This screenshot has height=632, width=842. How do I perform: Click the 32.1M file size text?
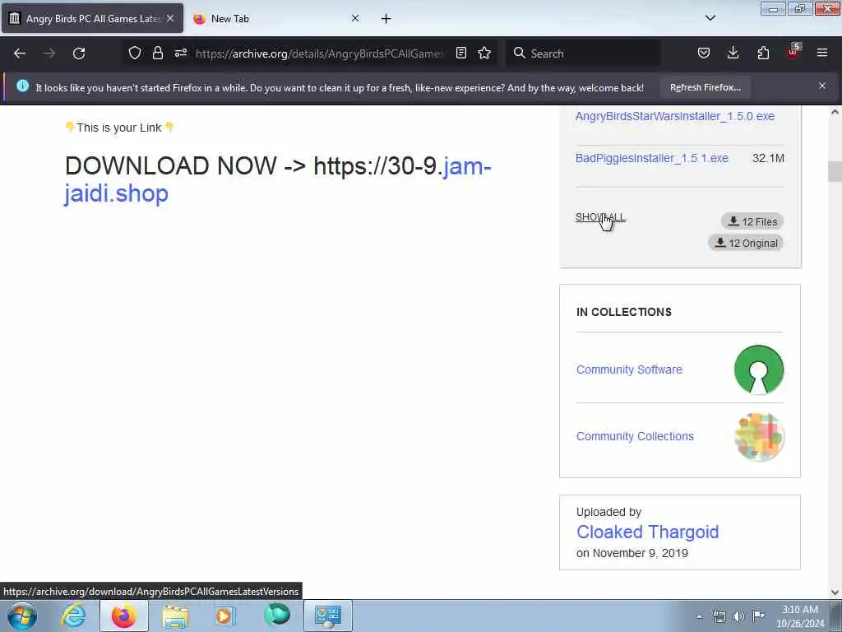click(768, 158)
